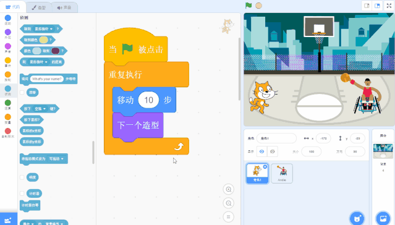Click the stop button beside green flag
Viewport: 395px width, 225px height.
tap(259, 6)
